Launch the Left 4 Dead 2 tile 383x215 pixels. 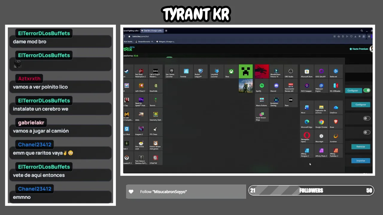141,86
